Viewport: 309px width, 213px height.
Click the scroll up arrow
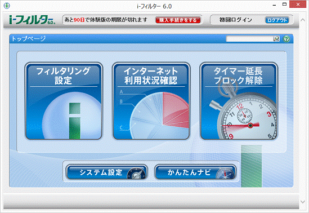pyautogui.click(x=303, y=20)
